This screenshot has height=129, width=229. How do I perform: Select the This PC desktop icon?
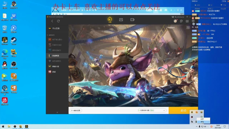pyautogui.click(x=5, y=5)
